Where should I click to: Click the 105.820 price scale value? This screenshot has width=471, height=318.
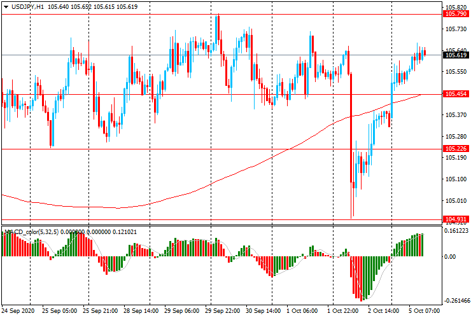[x=456, y=8]
